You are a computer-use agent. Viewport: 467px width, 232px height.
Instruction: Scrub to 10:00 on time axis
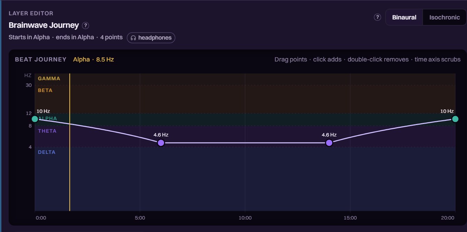tap(245, 218)
